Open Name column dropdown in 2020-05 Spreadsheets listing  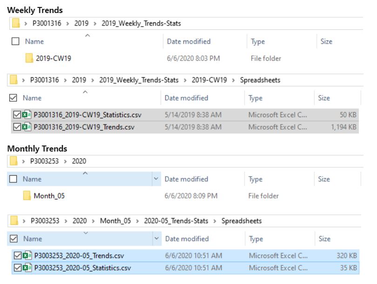(x=156, y=238)
